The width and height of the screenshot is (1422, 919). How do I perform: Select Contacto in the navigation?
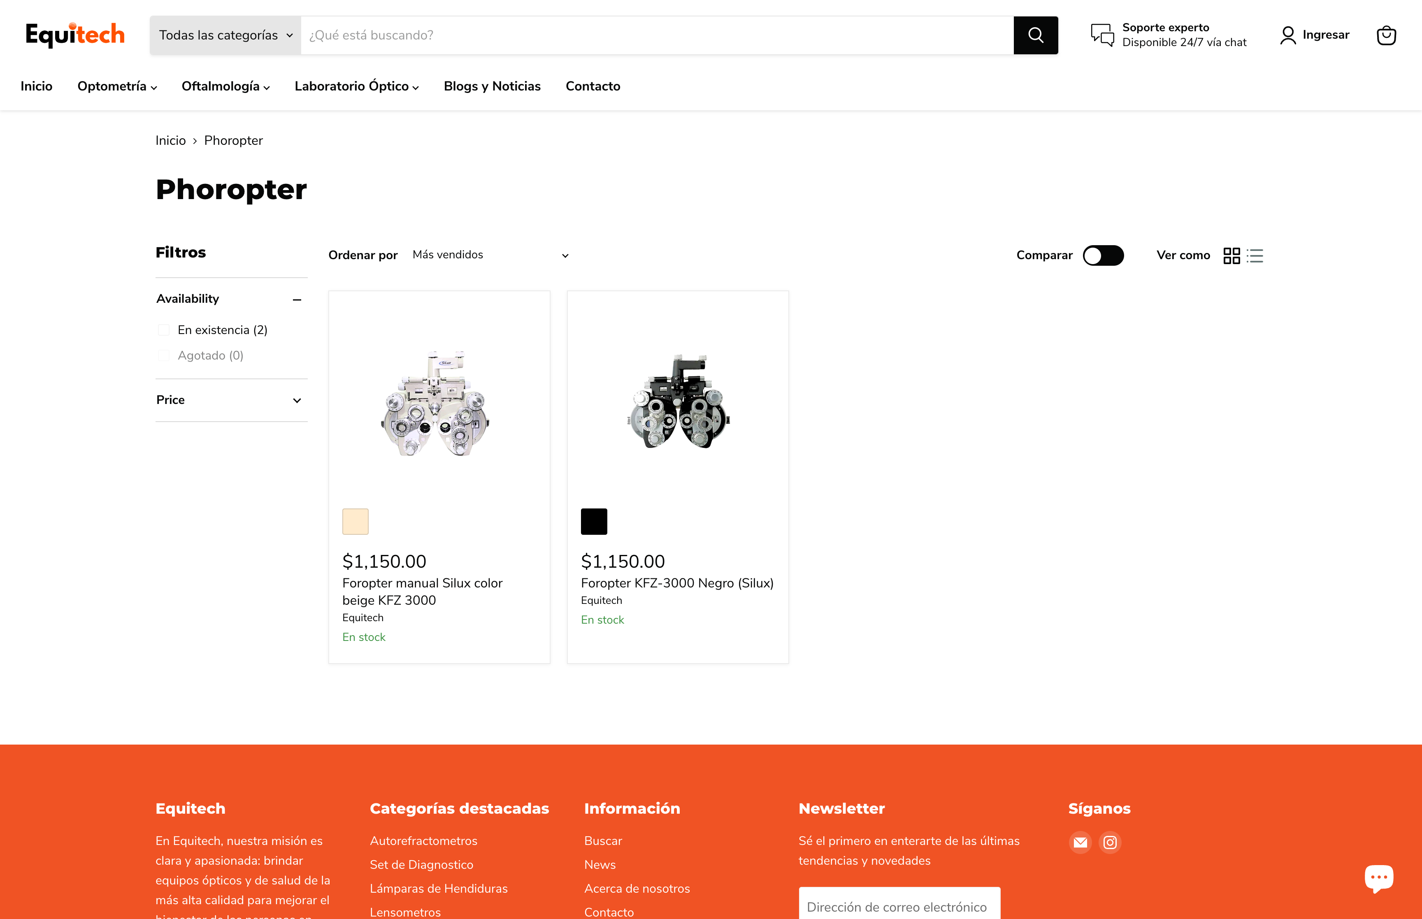[x=592, y=86]
